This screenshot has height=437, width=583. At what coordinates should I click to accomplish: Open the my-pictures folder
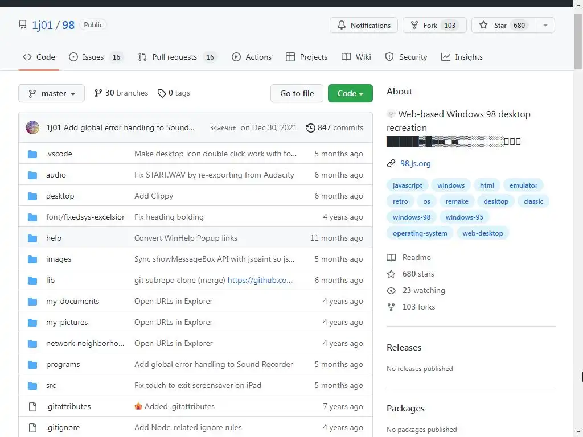(67, 323)
